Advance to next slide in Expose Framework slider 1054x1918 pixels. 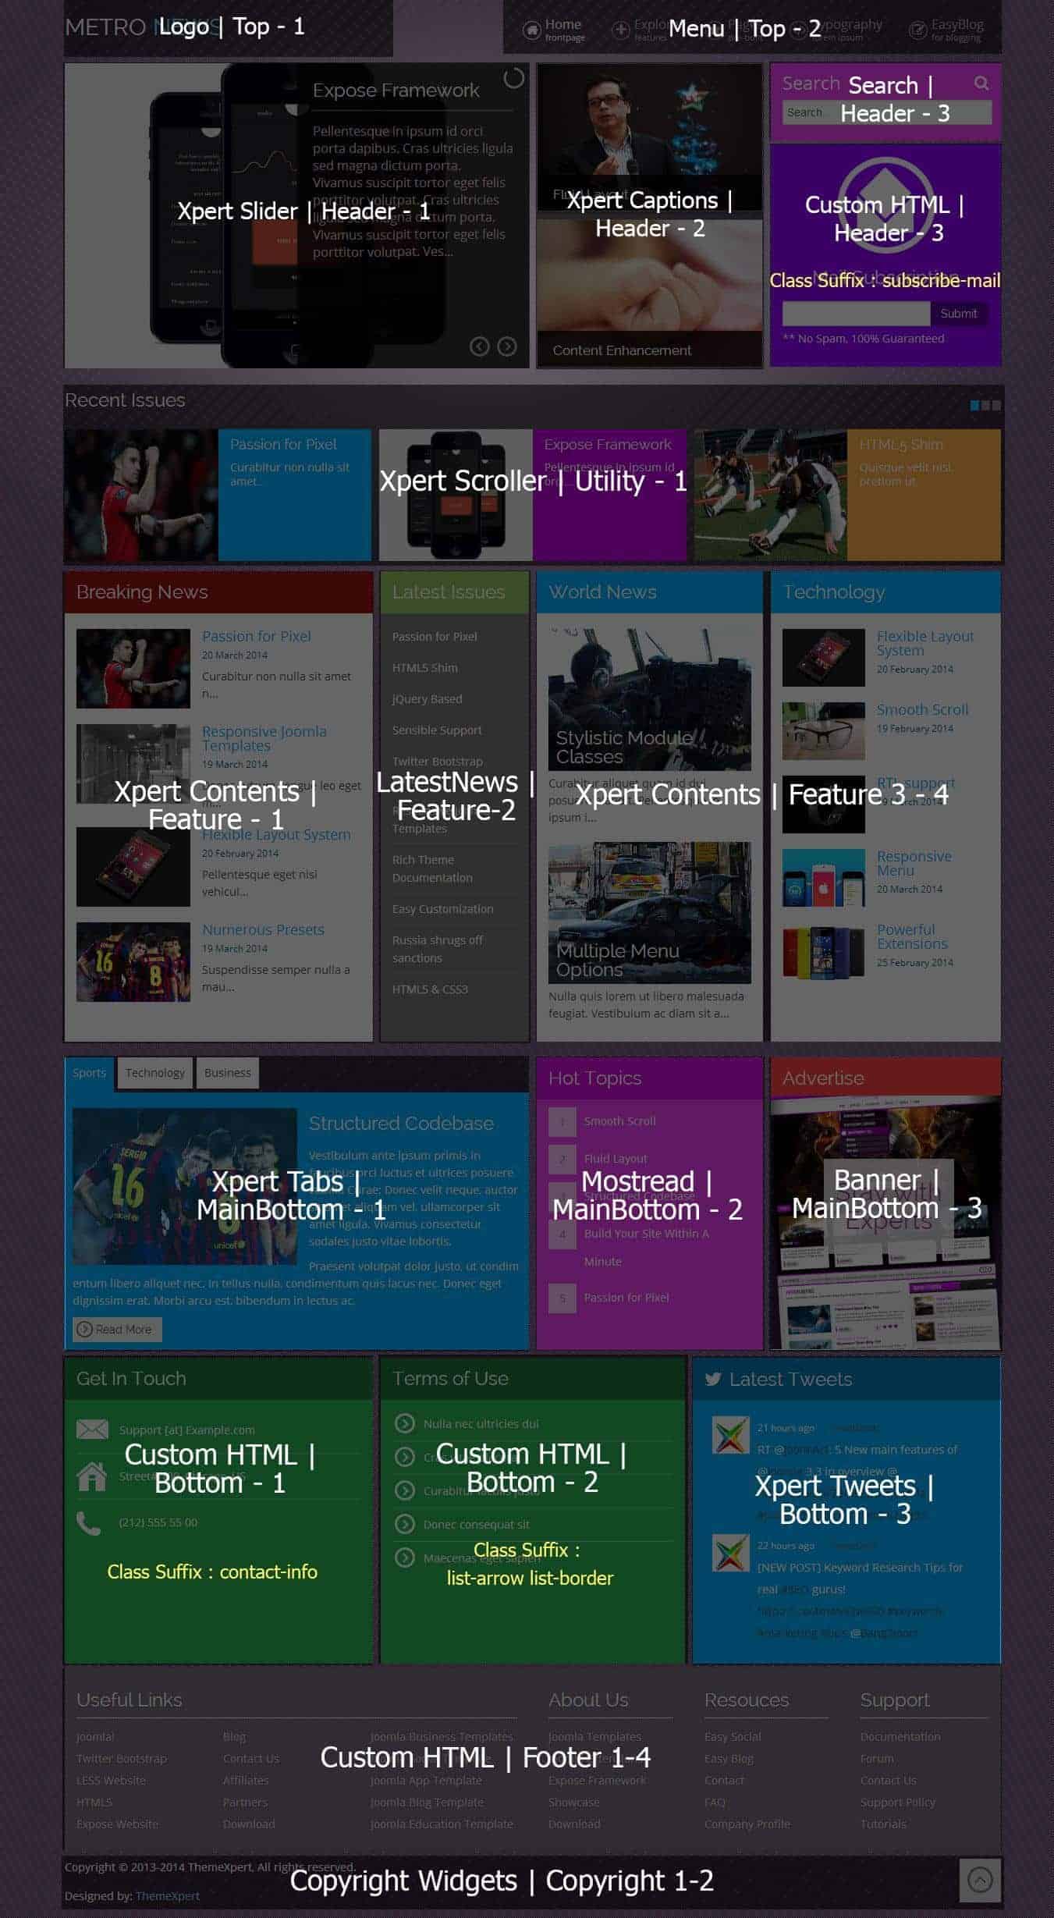click(x=507, y=346)
